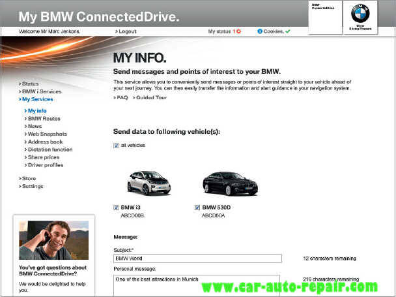Click '12 characters remaining' text
This screenshot has width=396, height=297.
pyautogui.click(x=330, y=258)
